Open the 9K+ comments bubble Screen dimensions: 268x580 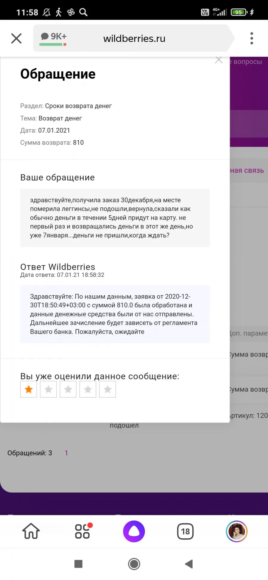coord(54,38)
